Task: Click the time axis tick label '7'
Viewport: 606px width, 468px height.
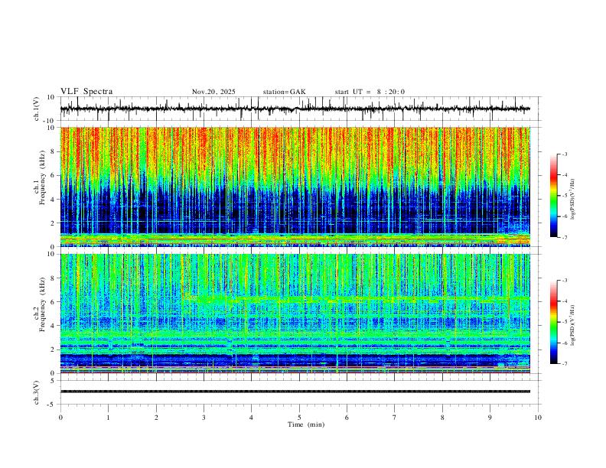Action: coord(395,418)
